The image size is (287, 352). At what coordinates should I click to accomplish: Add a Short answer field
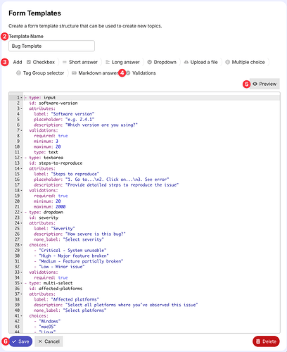click(80, 62)
